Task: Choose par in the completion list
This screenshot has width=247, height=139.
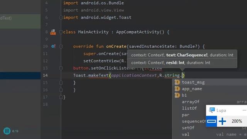Action: pyautogui.click(x=186, y=115)
